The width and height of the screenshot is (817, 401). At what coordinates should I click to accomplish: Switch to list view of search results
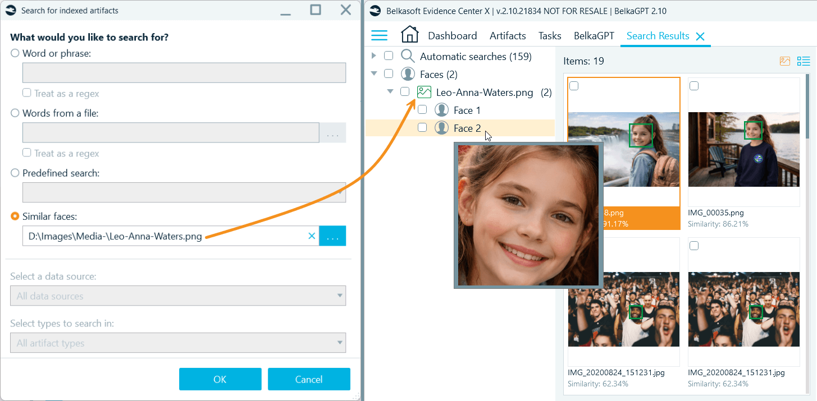tap(803, 61)
